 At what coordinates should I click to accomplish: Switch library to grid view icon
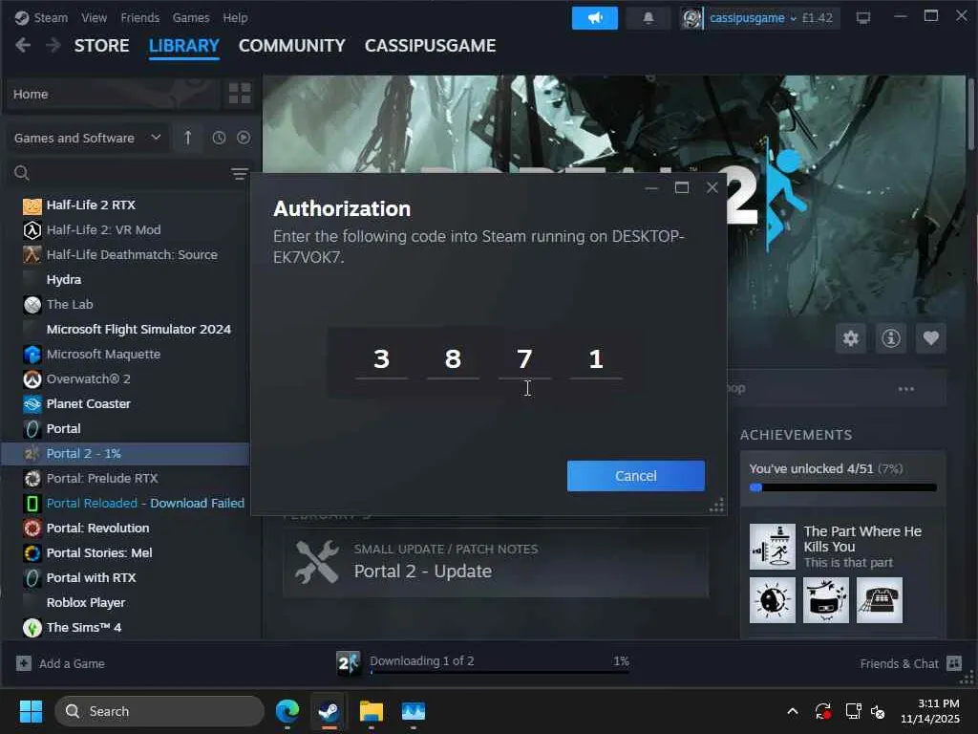pos(240,94)
